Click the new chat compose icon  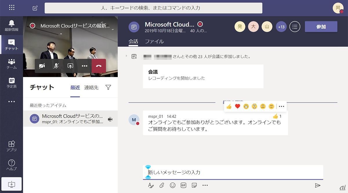35,8
